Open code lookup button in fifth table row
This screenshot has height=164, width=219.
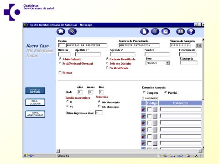[x=155, y=136]
